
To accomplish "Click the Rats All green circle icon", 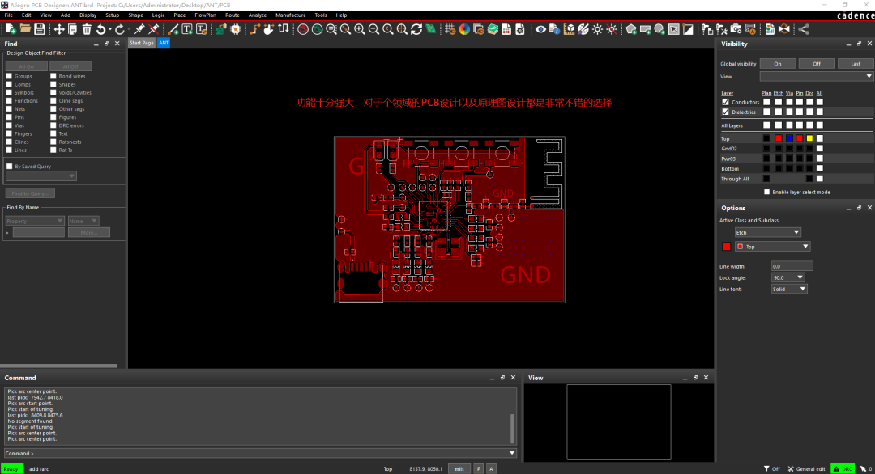I will click(317, 29).
